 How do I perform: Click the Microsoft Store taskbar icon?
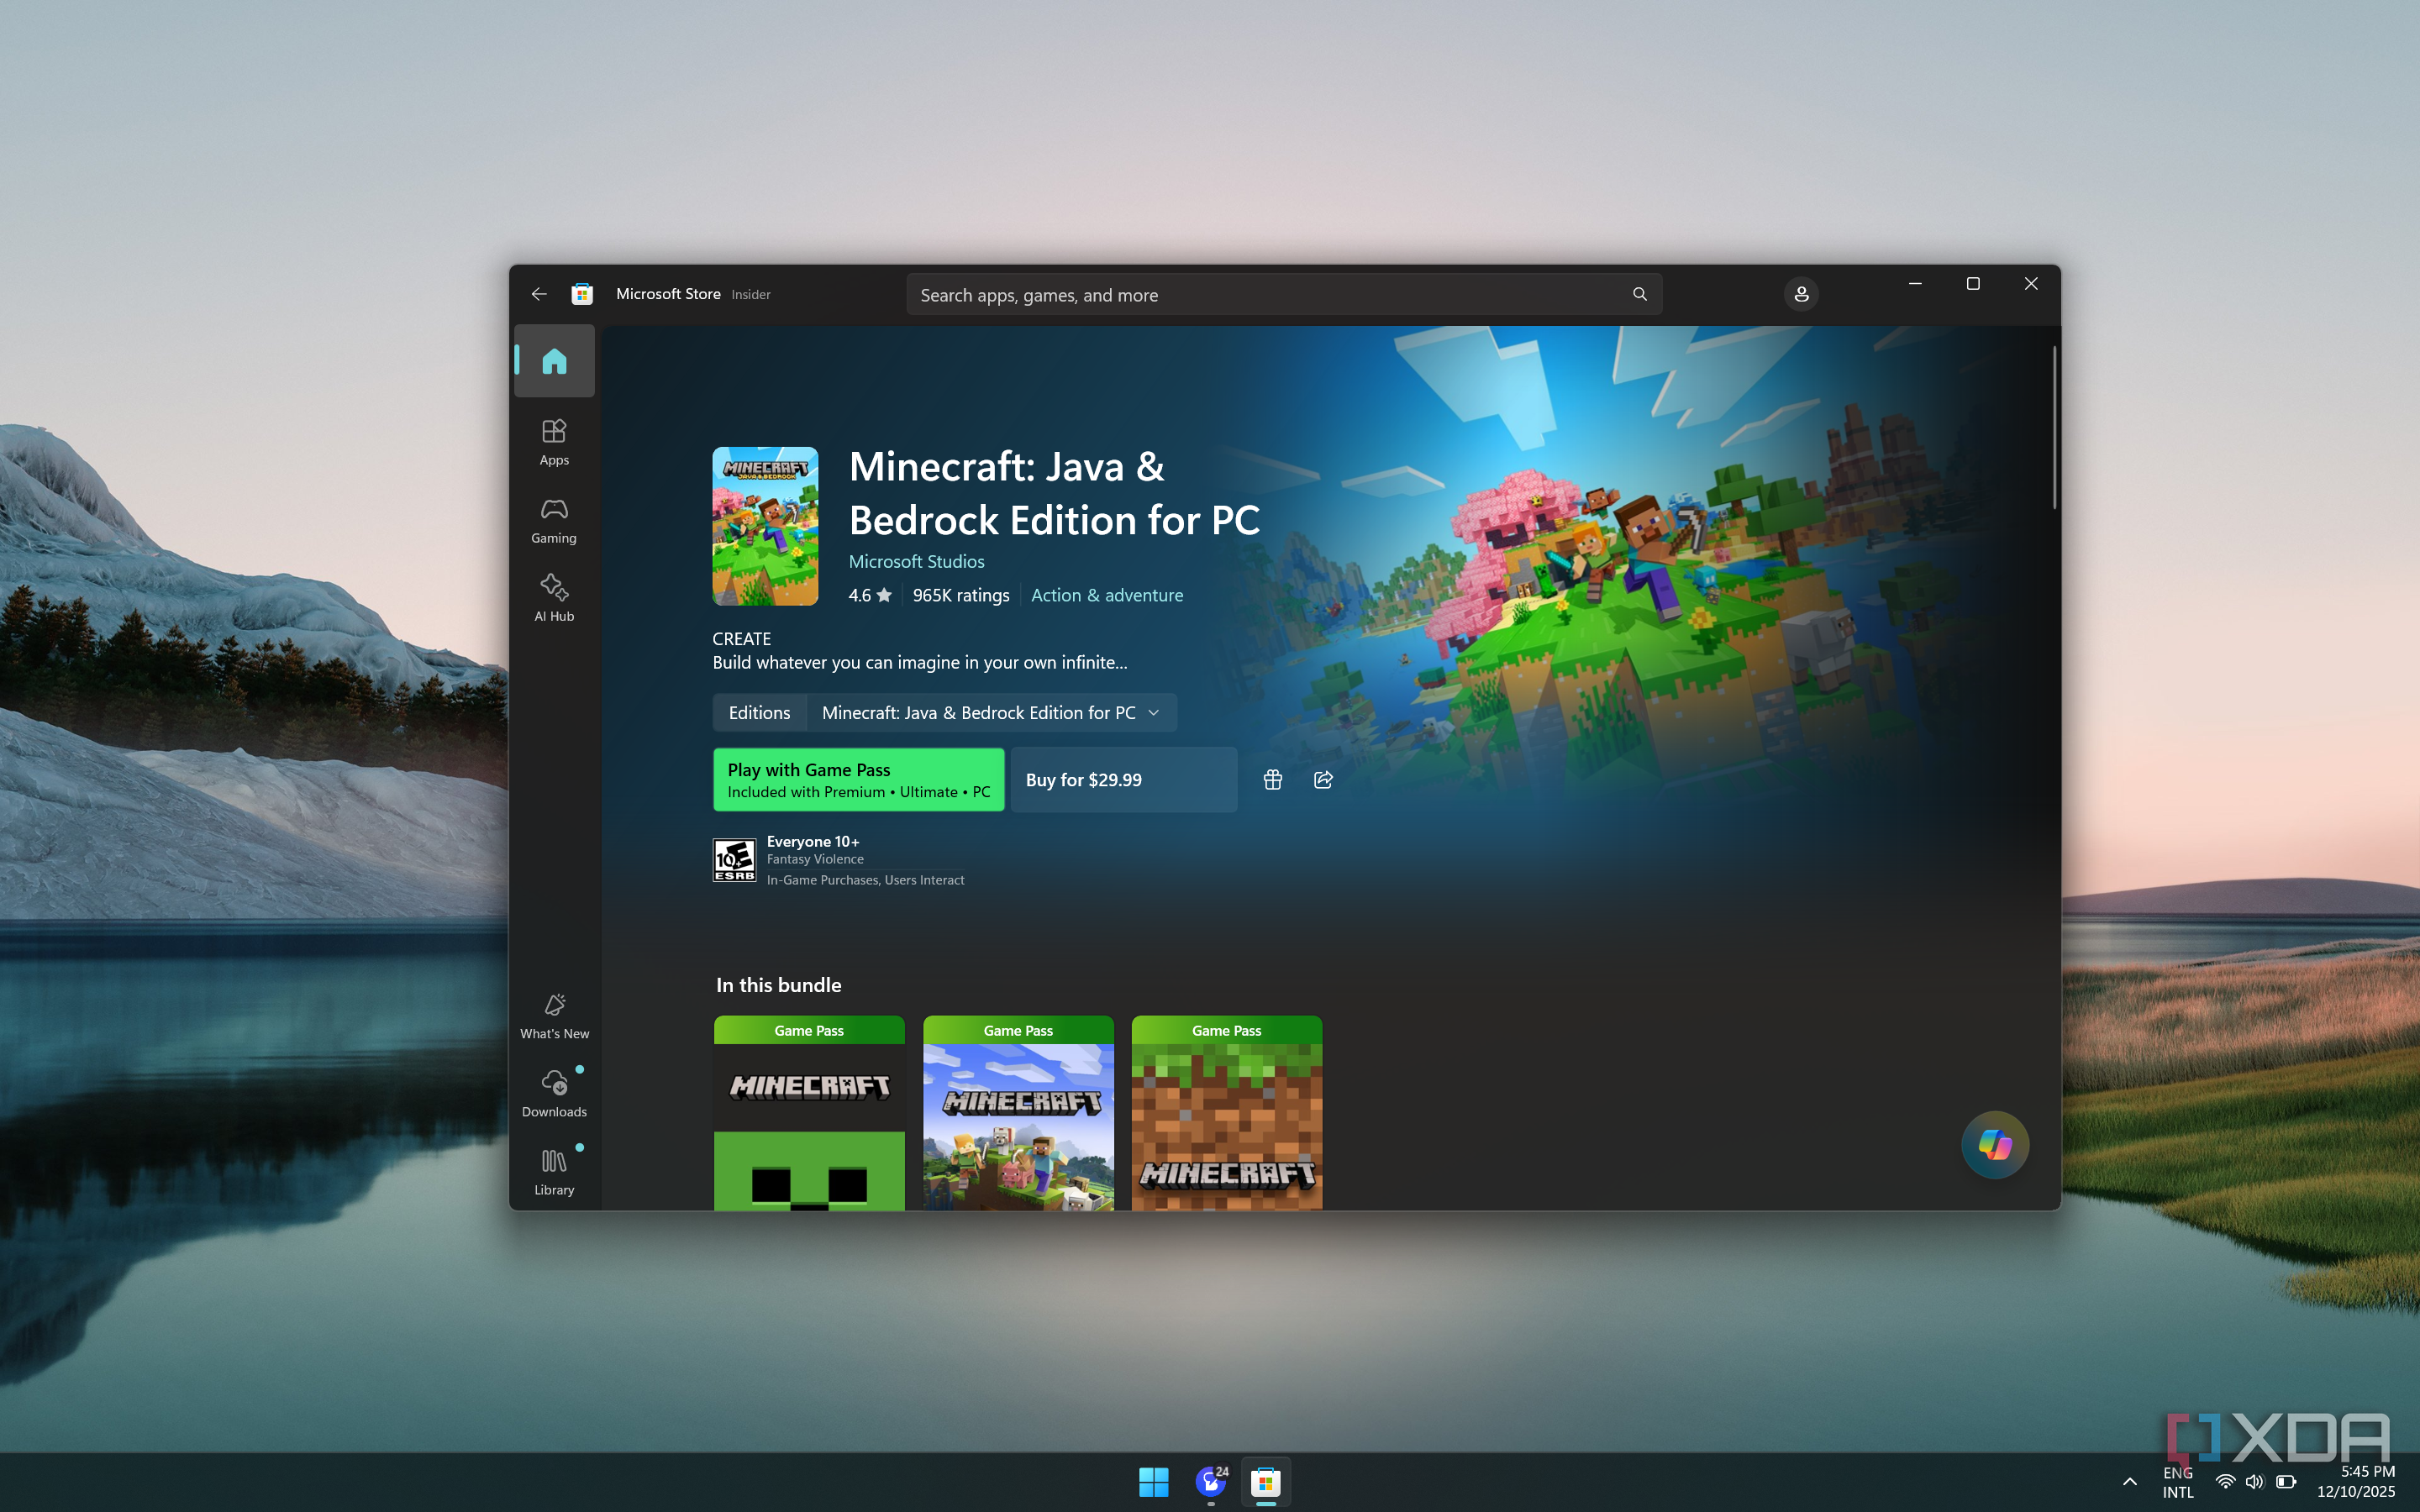point(1266,1482)
